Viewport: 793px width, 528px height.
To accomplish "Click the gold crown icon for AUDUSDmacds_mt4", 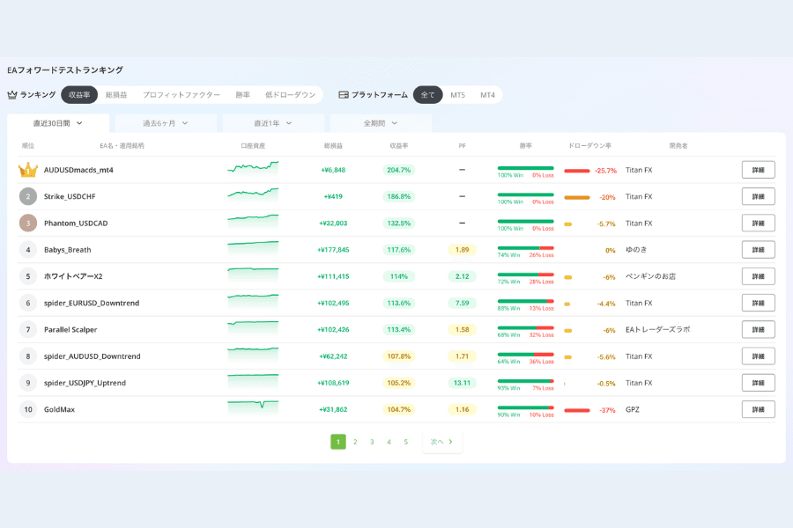I will (x=28, y=170).
